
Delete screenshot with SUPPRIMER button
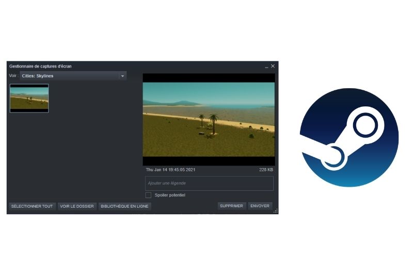[231, 206]
